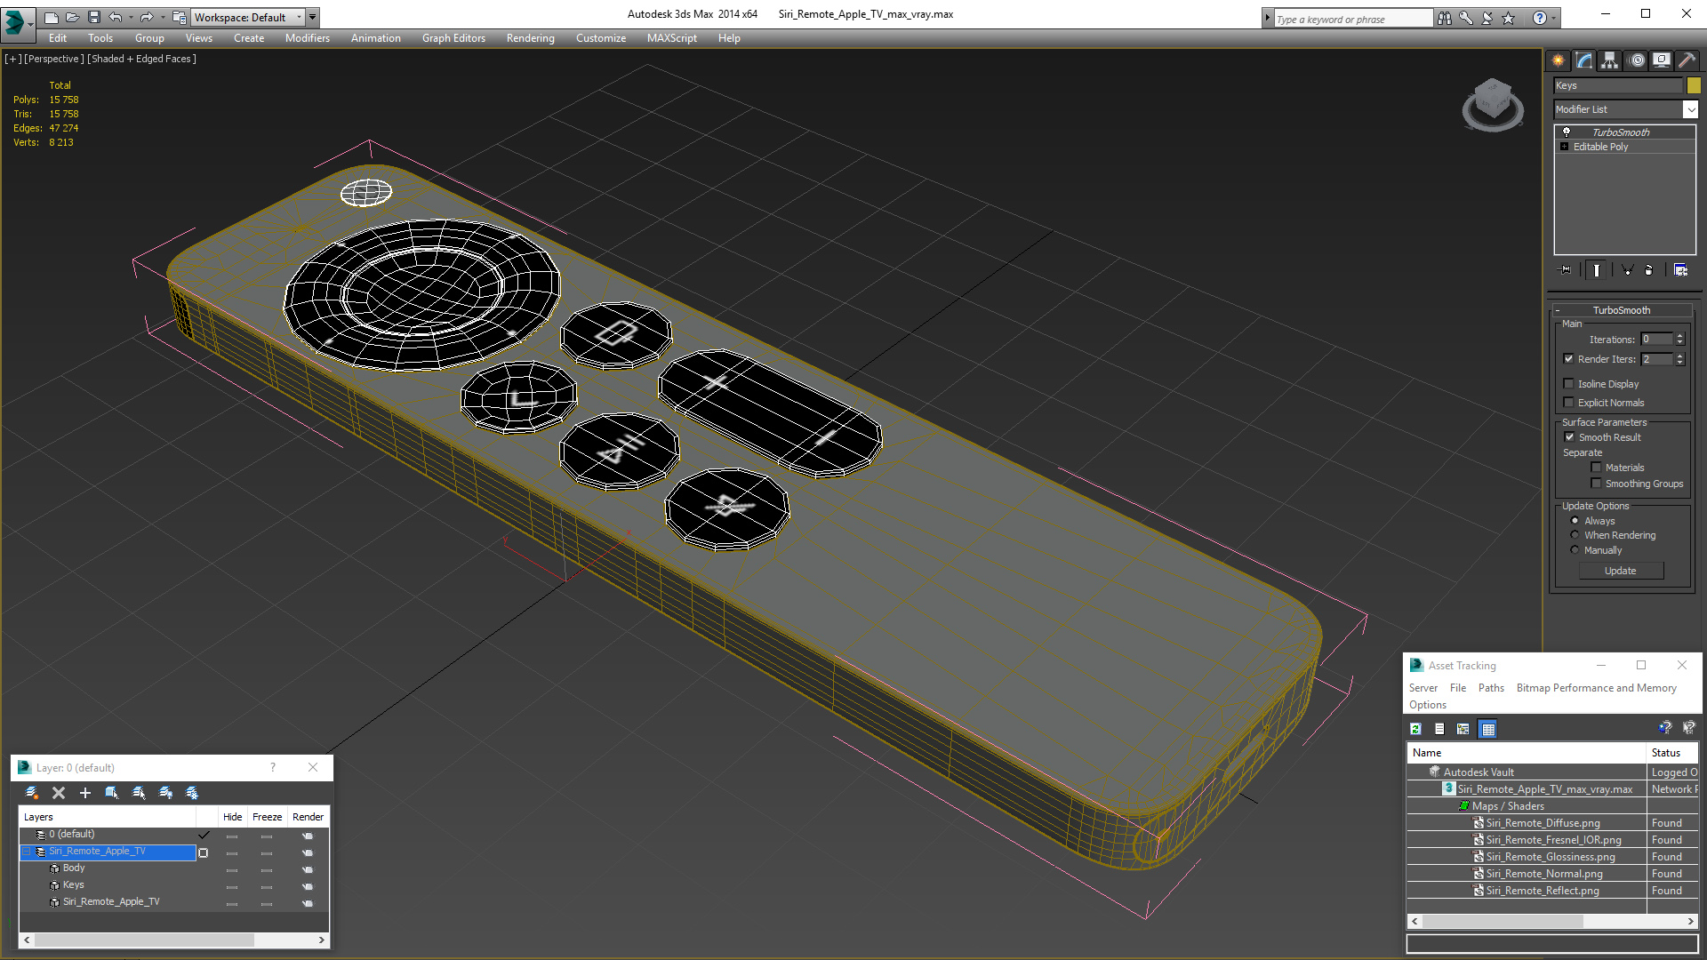Click Select Highlighted Objects and Layers icon
Viewport: 1707px width, 960px height.
[x=112, y=793]
